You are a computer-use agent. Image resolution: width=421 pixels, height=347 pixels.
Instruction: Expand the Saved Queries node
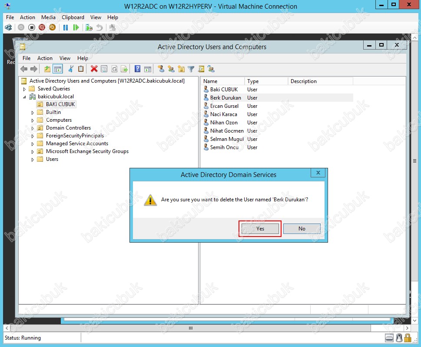click(24, 89)
